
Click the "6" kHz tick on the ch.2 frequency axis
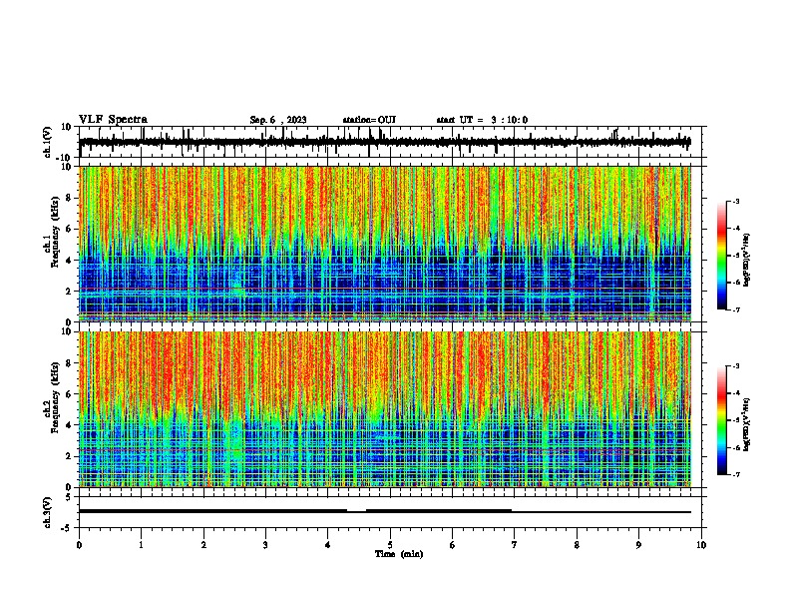pyautogui.click(x=69, y=394)
